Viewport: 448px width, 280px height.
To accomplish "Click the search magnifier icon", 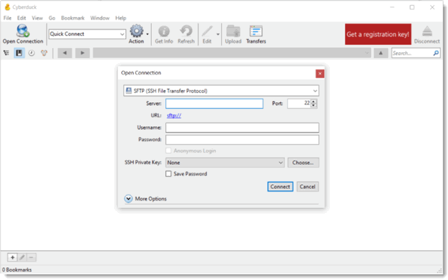I will click(436, 53).
